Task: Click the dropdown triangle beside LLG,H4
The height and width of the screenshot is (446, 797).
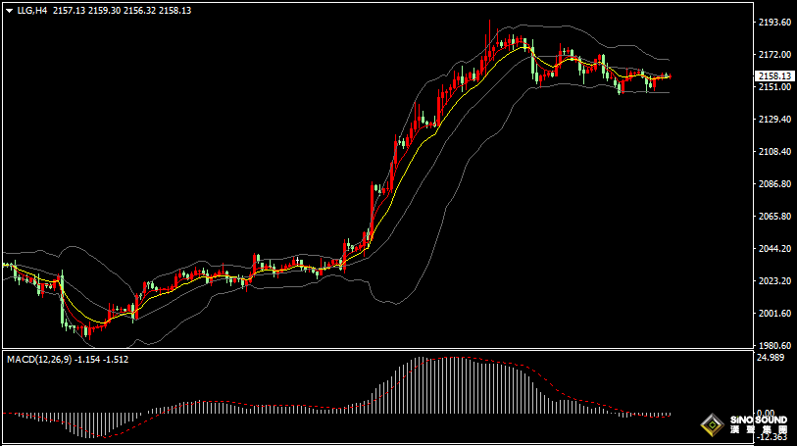Action: coord(9,10)
